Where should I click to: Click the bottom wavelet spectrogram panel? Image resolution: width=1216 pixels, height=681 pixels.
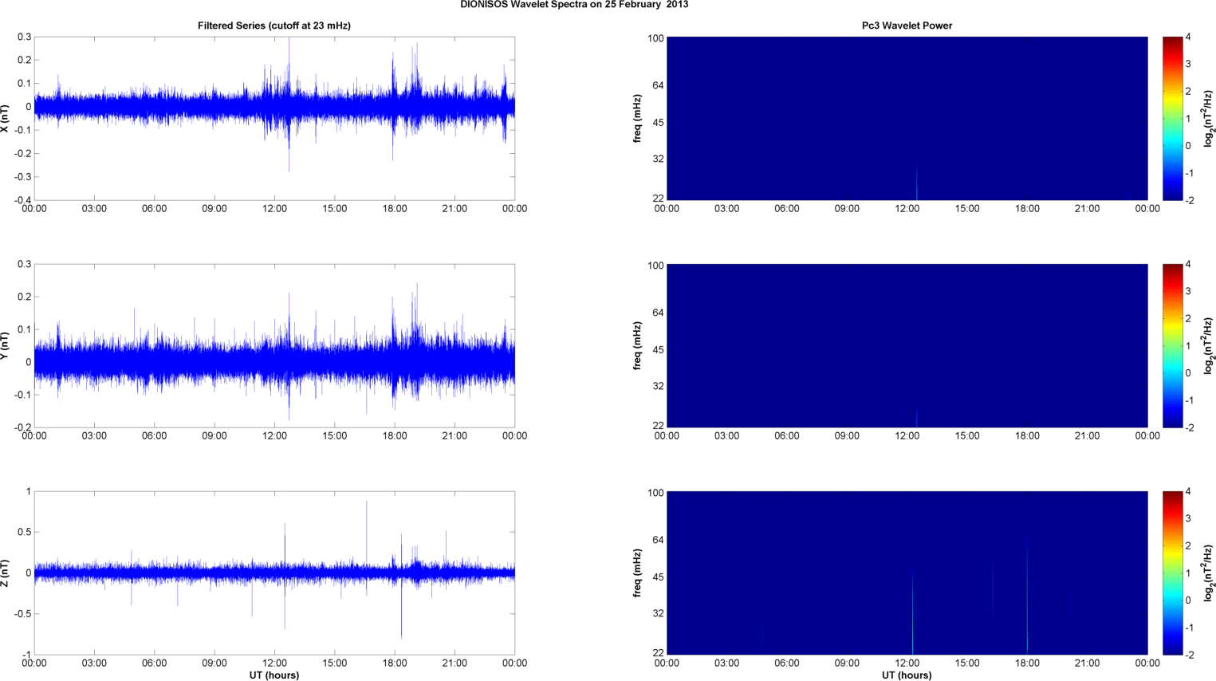907,573
